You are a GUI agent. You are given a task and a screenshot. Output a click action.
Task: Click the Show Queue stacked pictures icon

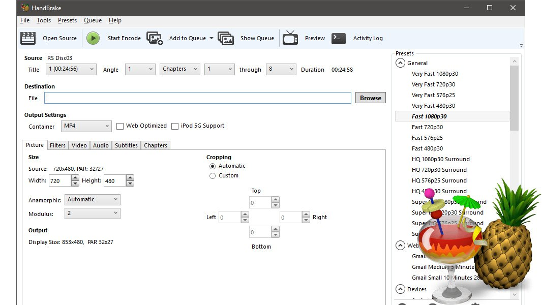click(226, 38)
